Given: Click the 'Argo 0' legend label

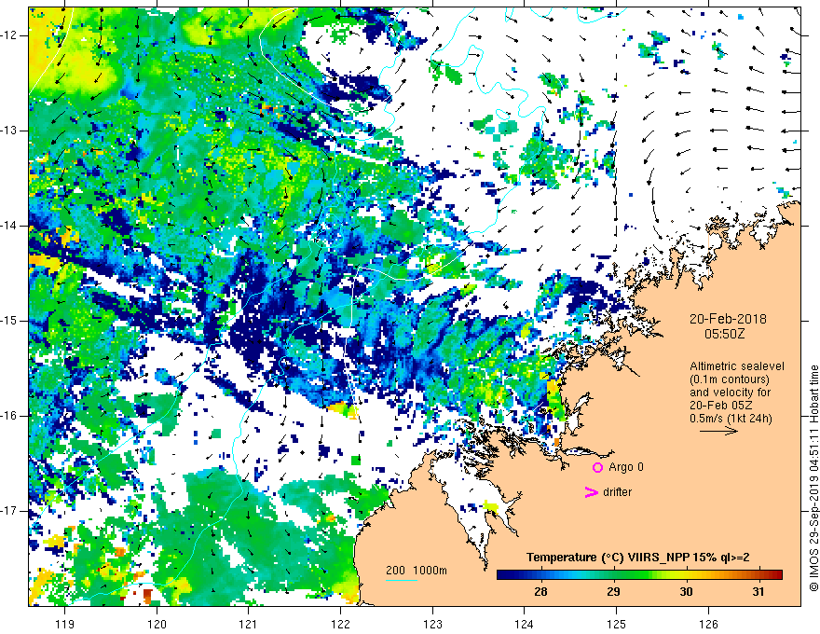Looking at the screenshot, I should [x=626, y=467].
